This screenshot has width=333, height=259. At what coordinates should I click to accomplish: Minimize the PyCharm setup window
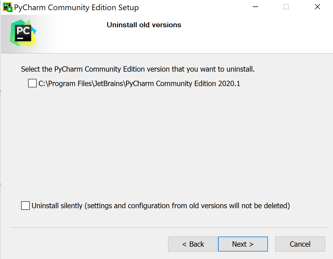(x=255, y=7)
